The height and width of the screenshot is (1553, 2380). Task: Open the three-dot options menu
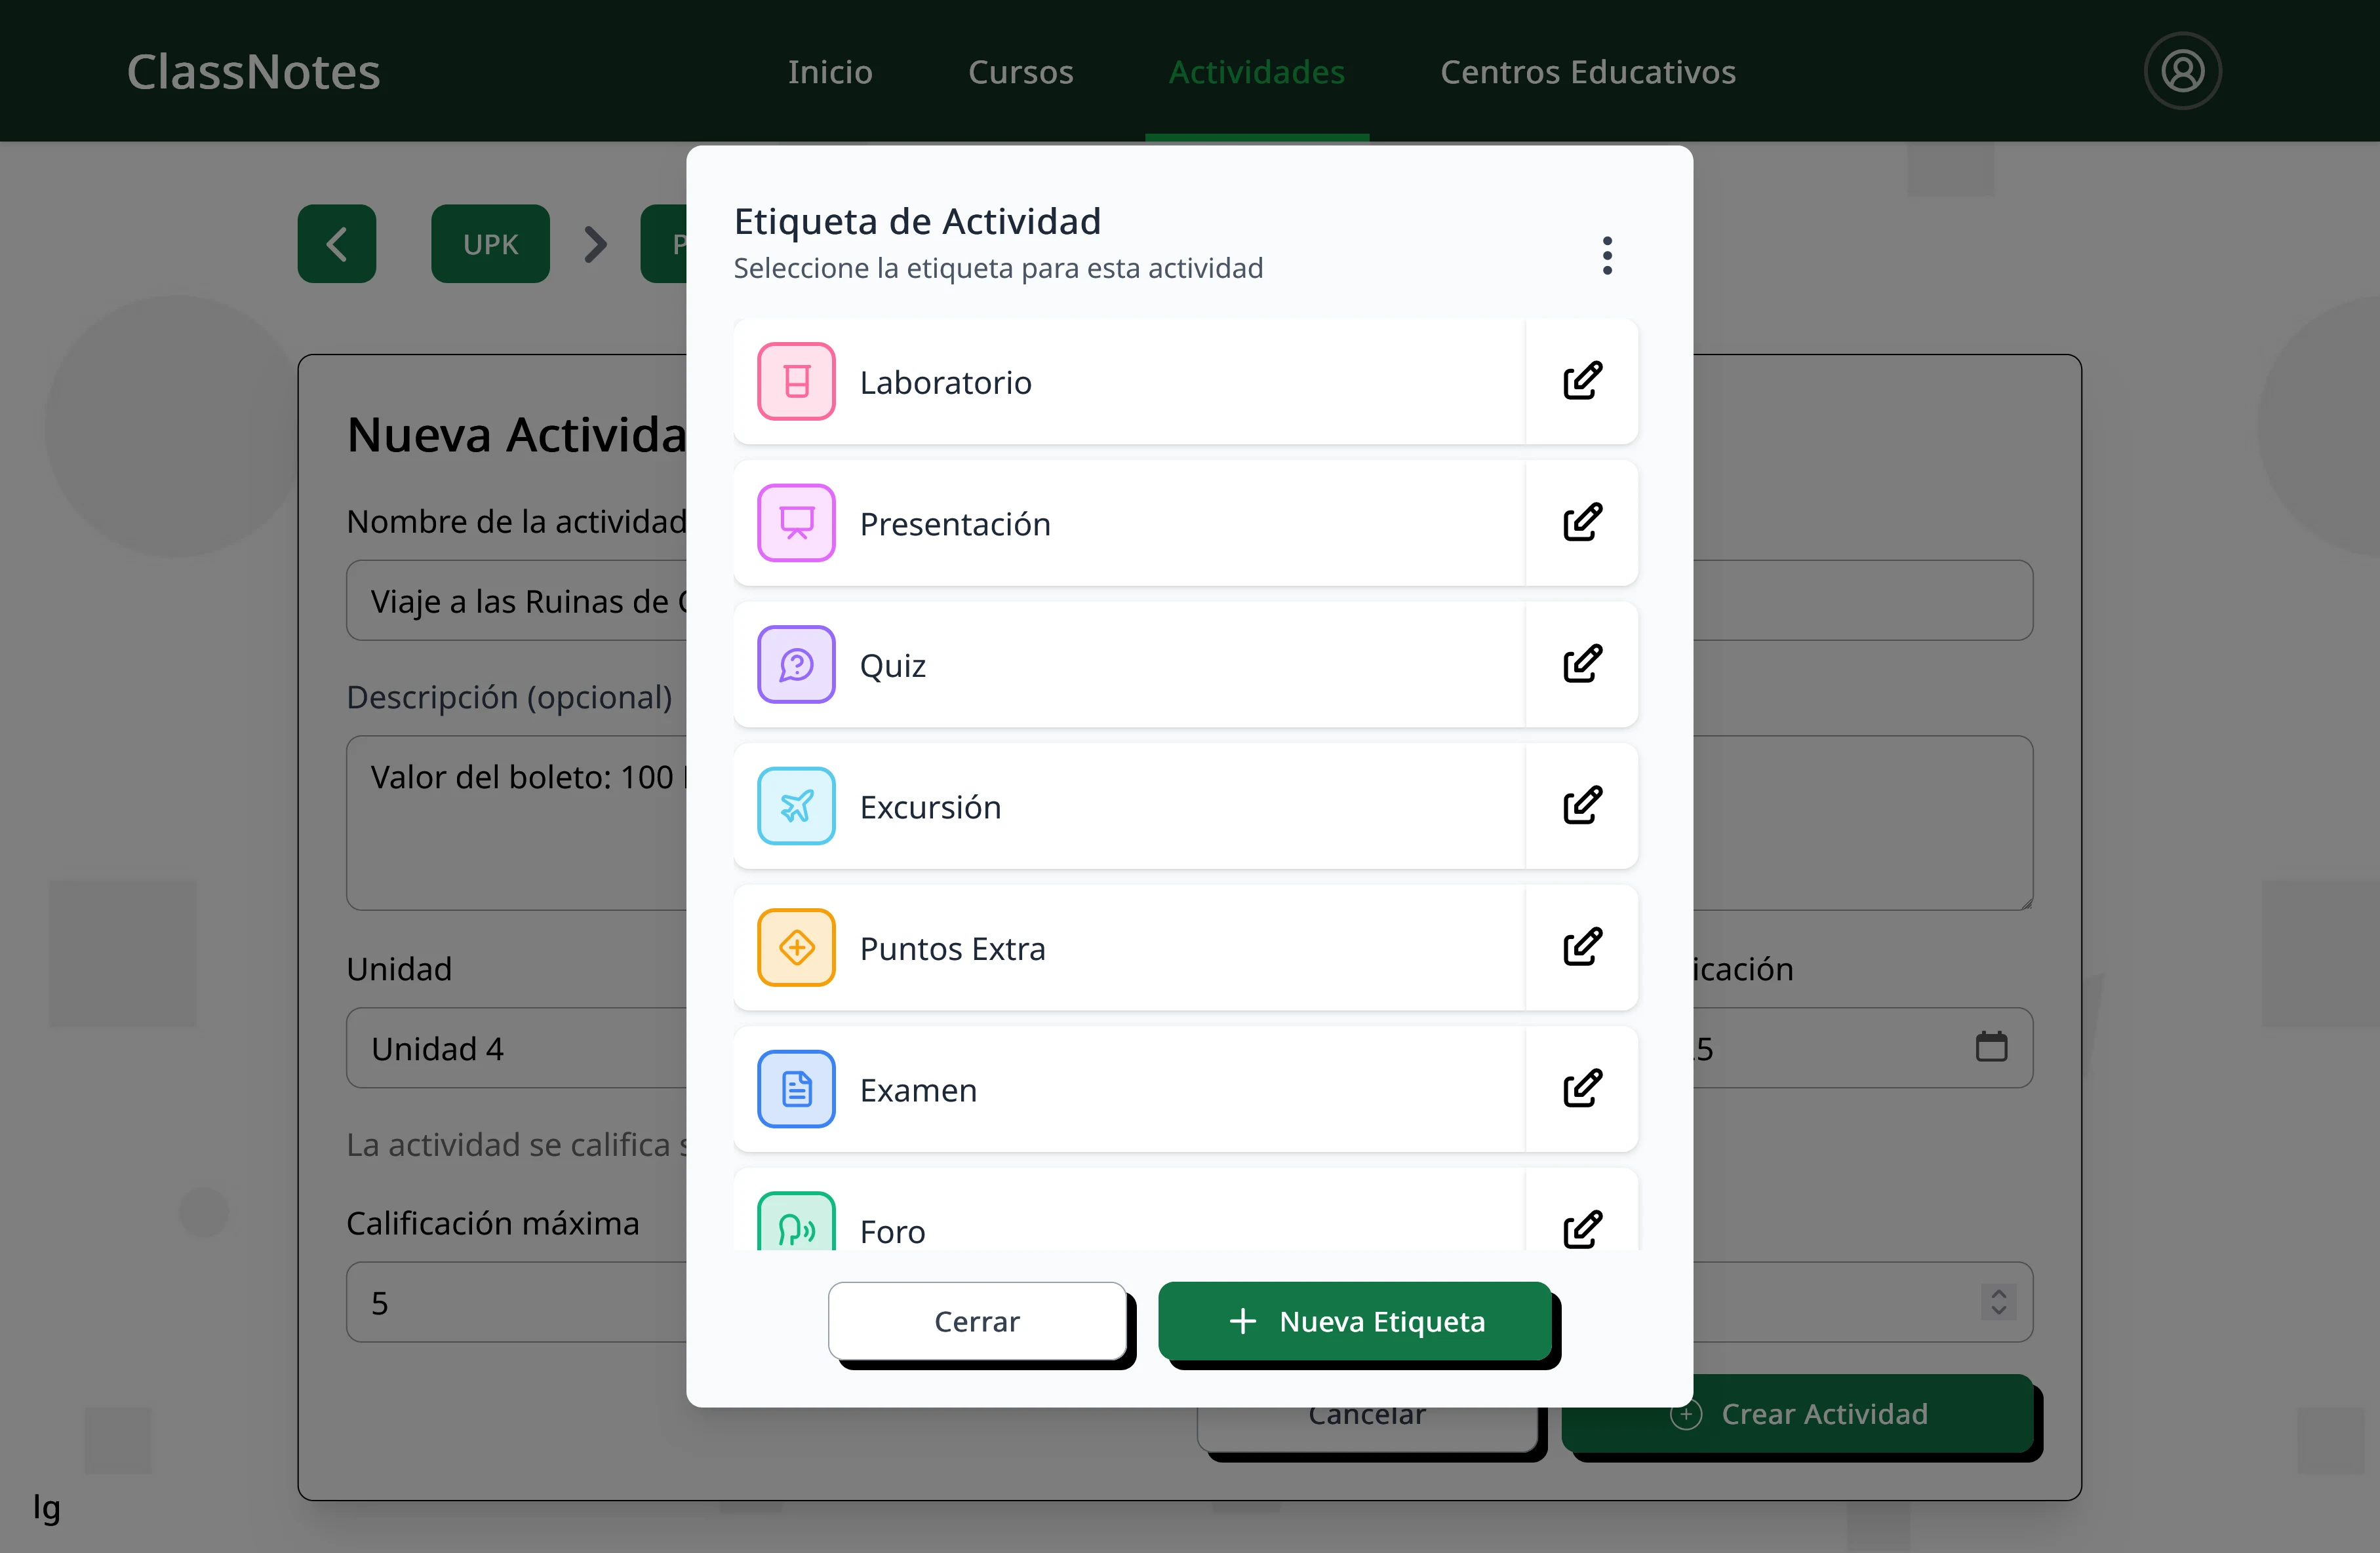pyautogui.click(x=1607, y=256)
